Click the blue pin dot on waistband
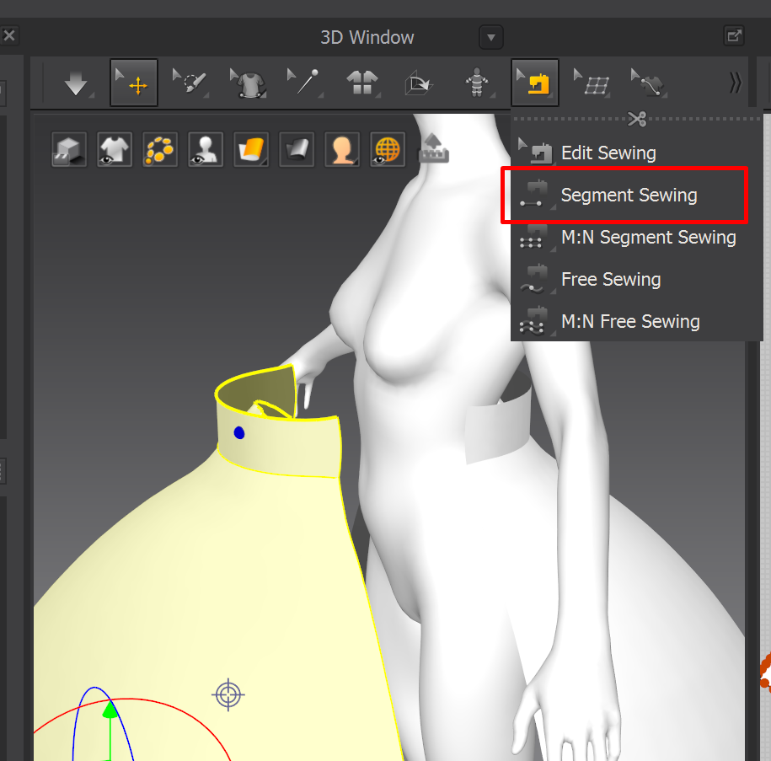Image resolution: width=771 pixels, height=761 pixels. [239, 433]
